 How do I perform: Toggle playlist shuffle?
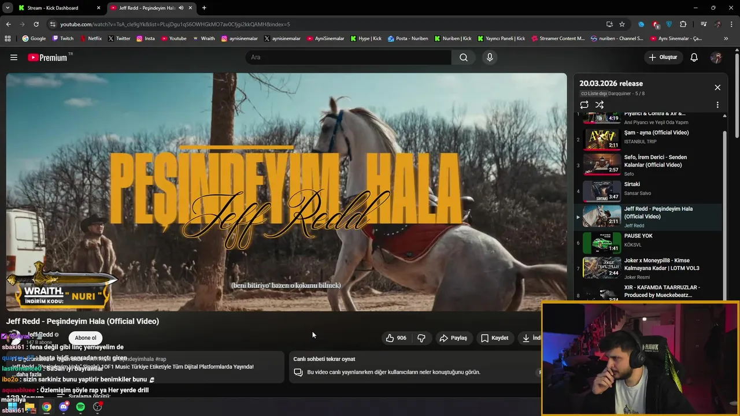(600, 105)
